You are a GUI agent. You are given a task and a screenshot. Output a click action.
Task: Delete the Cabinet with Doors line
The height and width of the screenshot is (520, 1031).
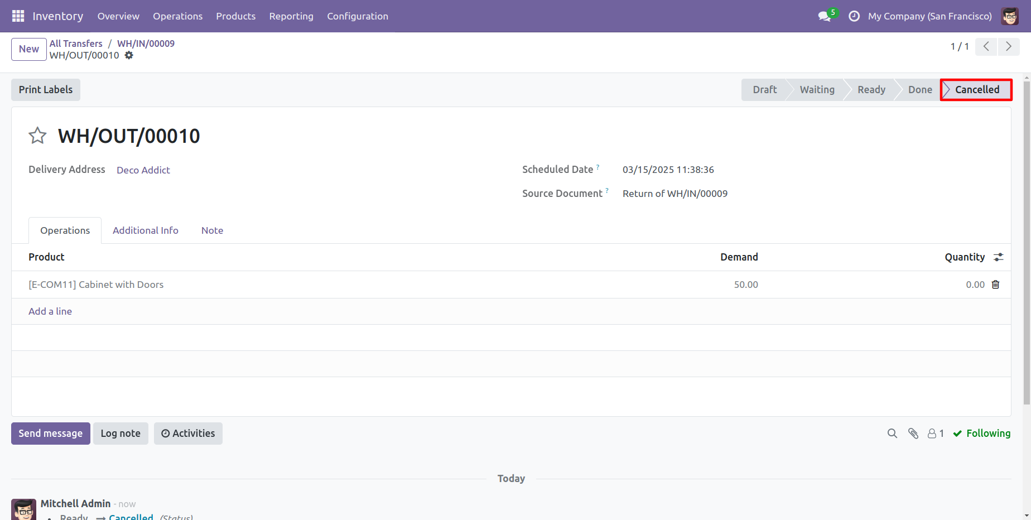click(995, 285)
